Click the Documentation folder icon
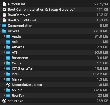The height and width of the screenshot is (105, 110). click(4, 26)
